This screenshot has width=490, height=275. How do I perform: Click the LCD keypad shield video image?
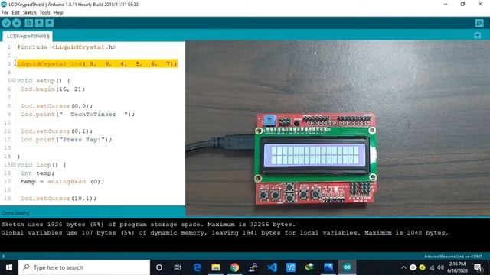pyautogui.click(x=338, y=128)
